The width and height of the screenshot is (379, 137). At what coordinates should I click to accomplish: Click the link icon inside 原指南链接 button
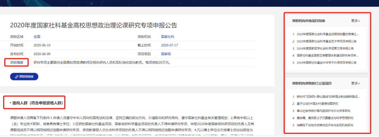17,77
